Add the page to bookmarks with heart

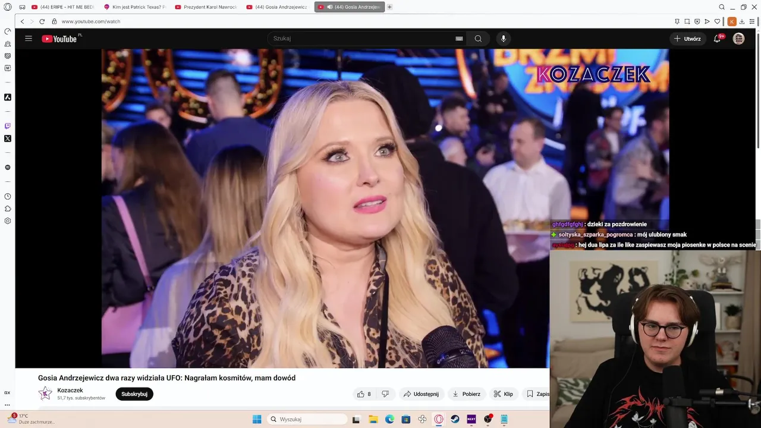pos(718,21)
